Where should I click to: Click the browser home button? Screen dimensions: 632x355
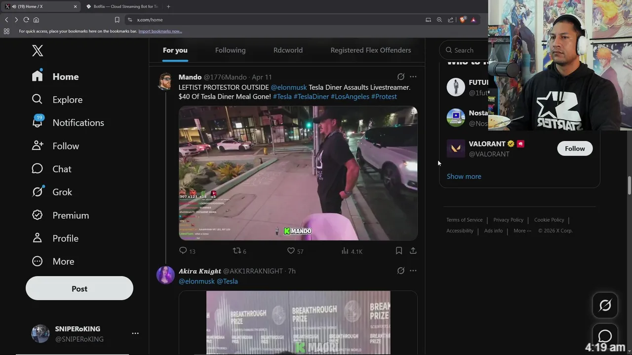36,20
